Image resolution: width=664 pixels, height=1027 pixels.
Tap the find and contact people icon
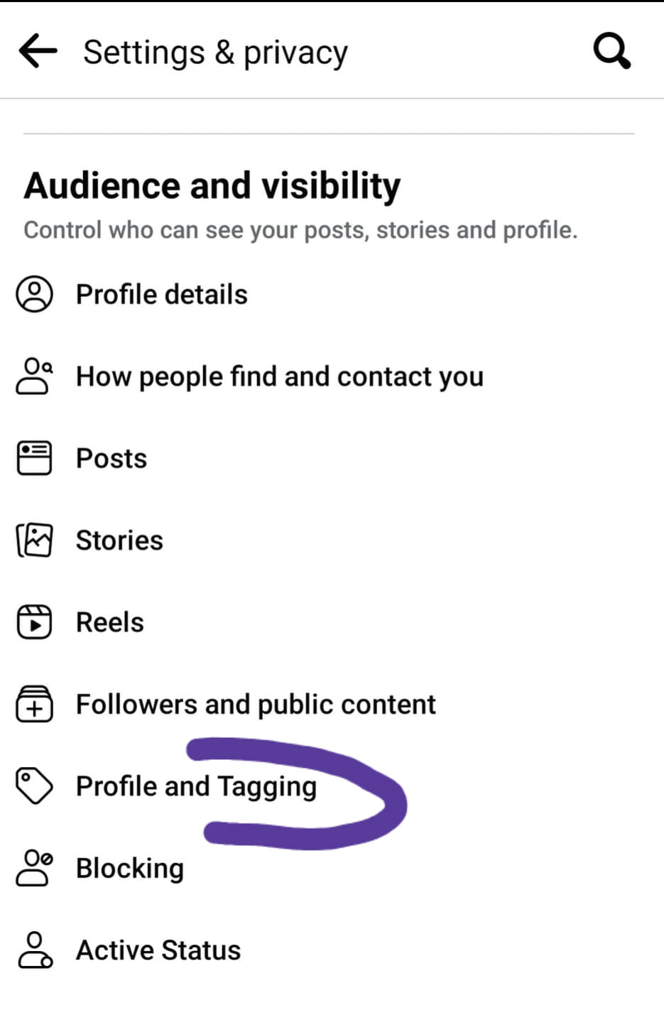click(x=34, y=376)
